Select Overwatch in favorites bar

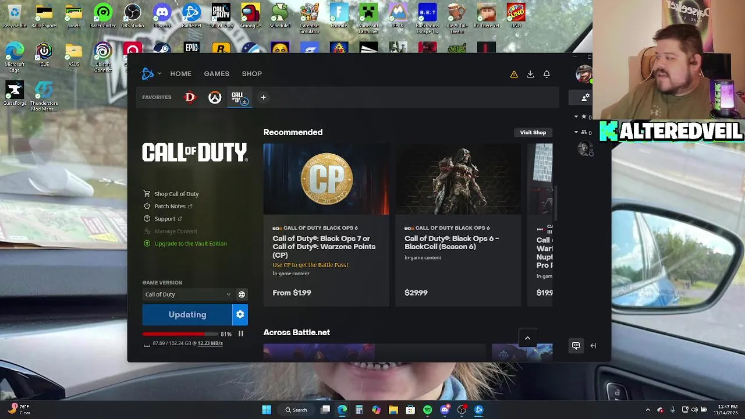pos(215,98)
